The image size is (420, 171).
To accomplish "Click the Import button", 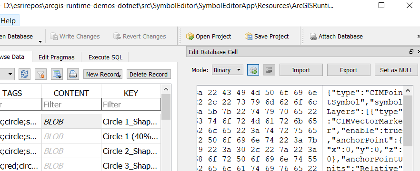I will pos(301,70).
